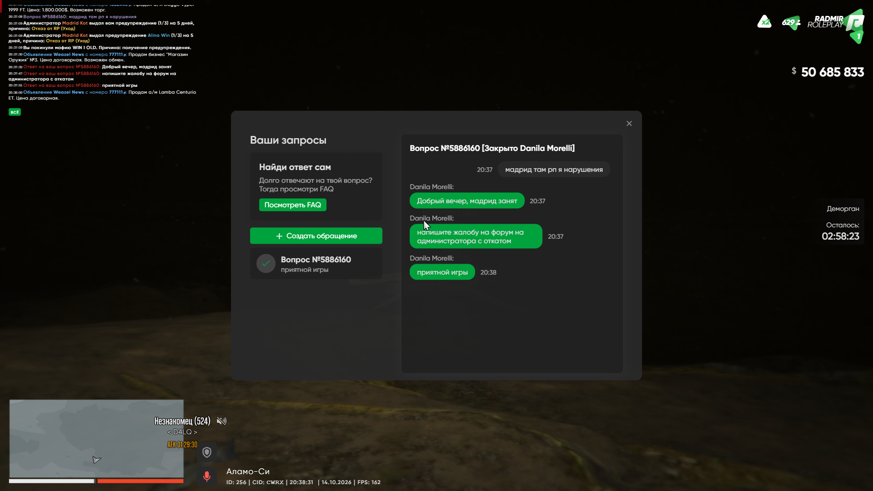
Task: Click the 'Незнакомец (524)' player name
Action: pos(182,421)
